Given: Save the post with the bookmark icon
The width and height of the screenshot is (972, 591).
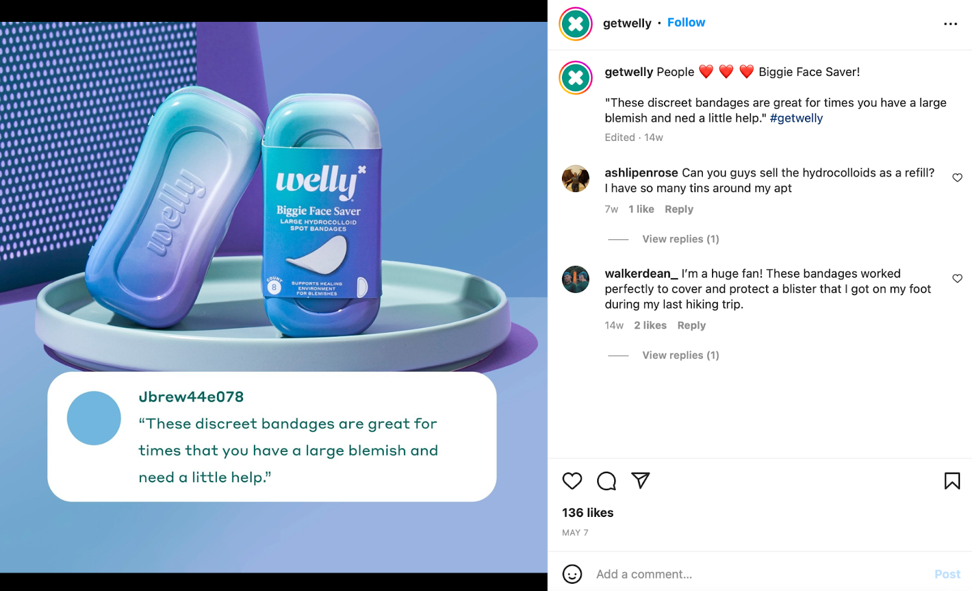Looking at the screenshot, I should point(952,481).
